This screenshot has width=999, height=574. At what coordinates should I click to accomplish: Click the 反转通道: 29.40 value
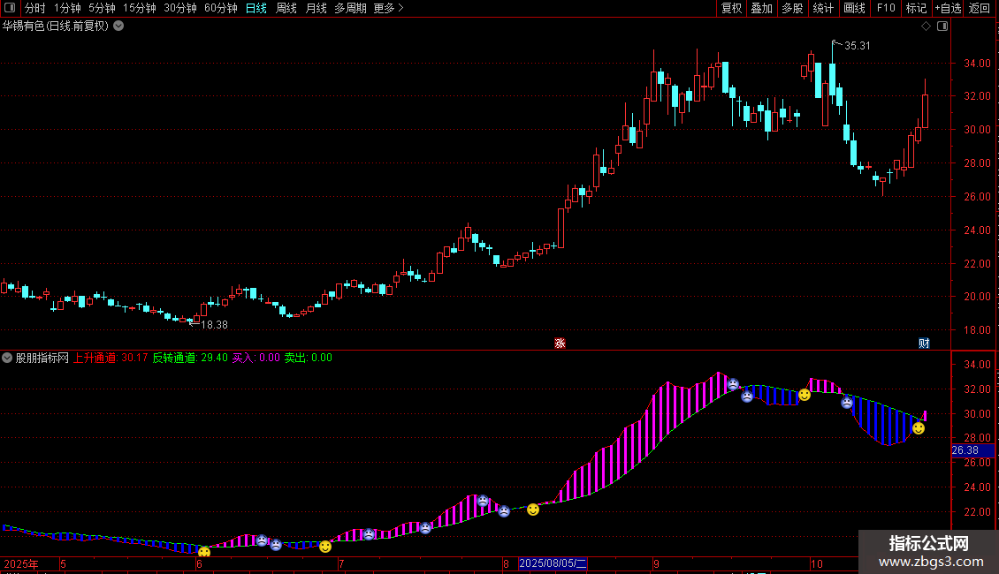190,358
